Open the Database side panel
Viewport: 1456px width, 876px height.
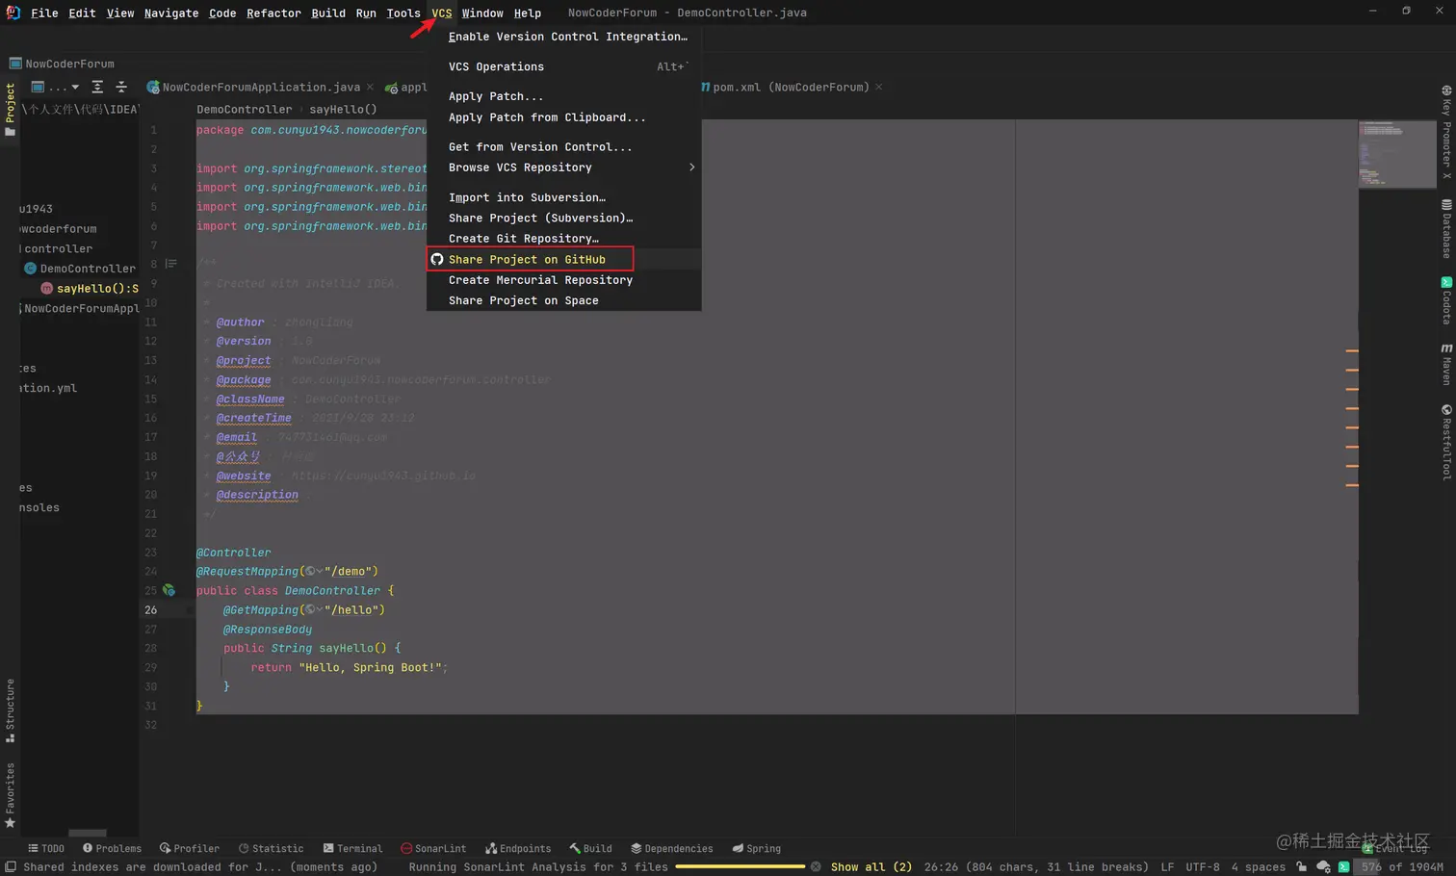(x=1445, y=228)
